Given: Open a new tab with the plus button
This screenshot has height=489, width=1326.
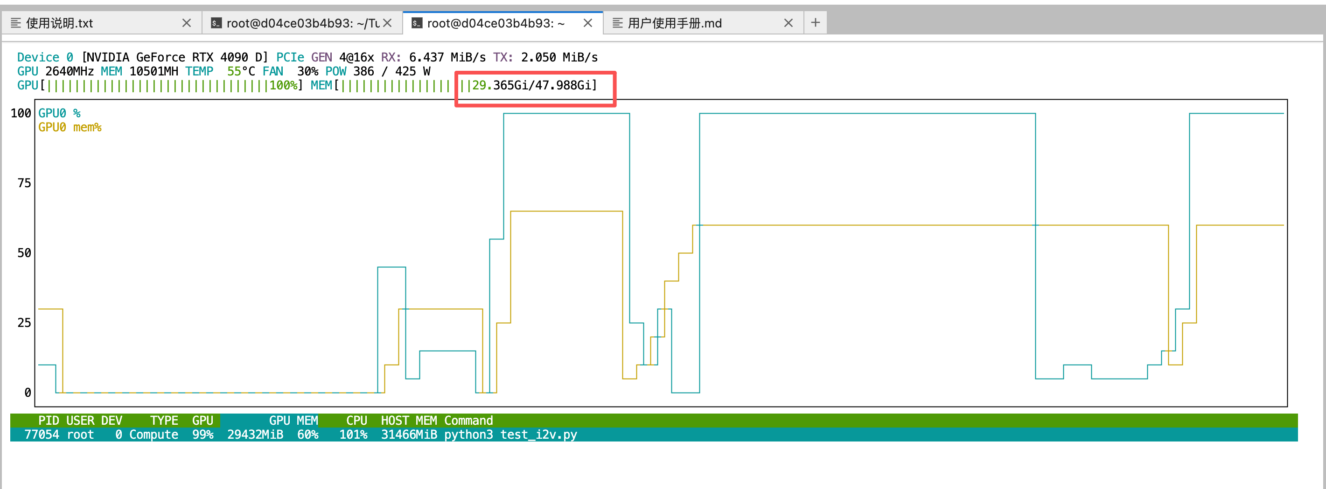Looking at the screenshot, I should 816,23.
